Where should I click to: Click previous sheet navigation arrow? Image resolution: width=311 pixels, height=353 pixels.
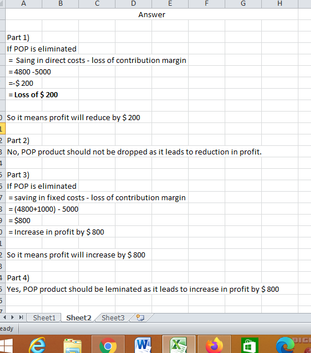tap(5, 318)
